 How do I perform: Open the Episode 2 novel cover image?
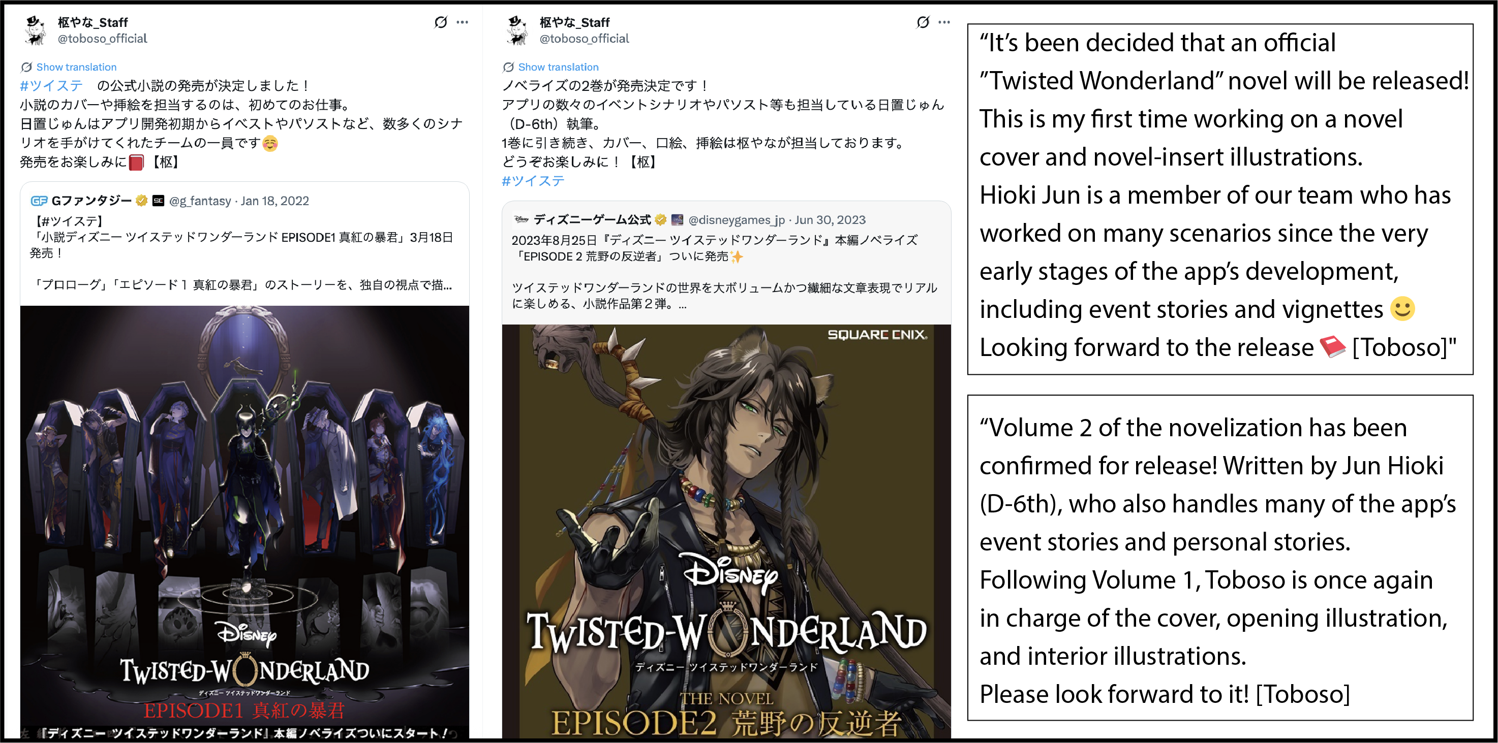point(726,532)
